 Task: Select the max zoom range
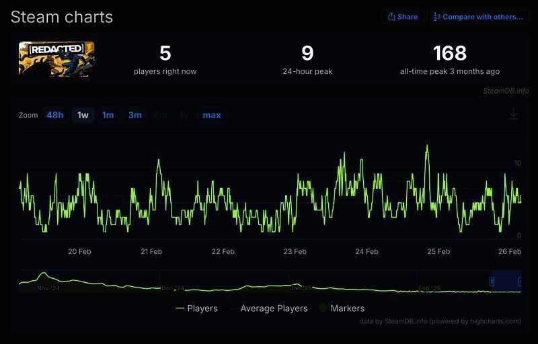coord(212,115)
